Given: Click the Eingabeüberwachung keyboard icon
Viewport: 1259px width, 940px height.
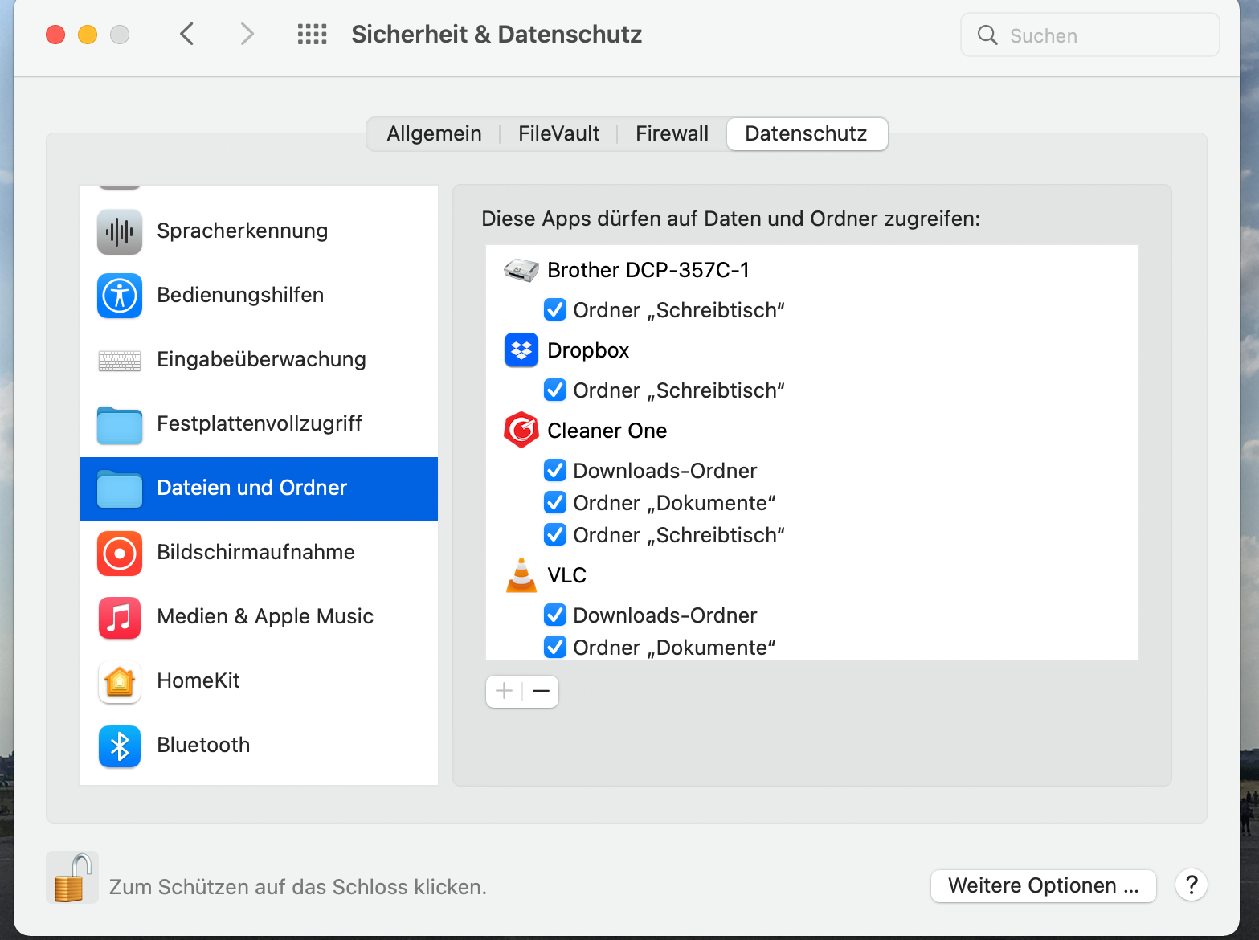Looking at the screenshot, I should point(120,360).
